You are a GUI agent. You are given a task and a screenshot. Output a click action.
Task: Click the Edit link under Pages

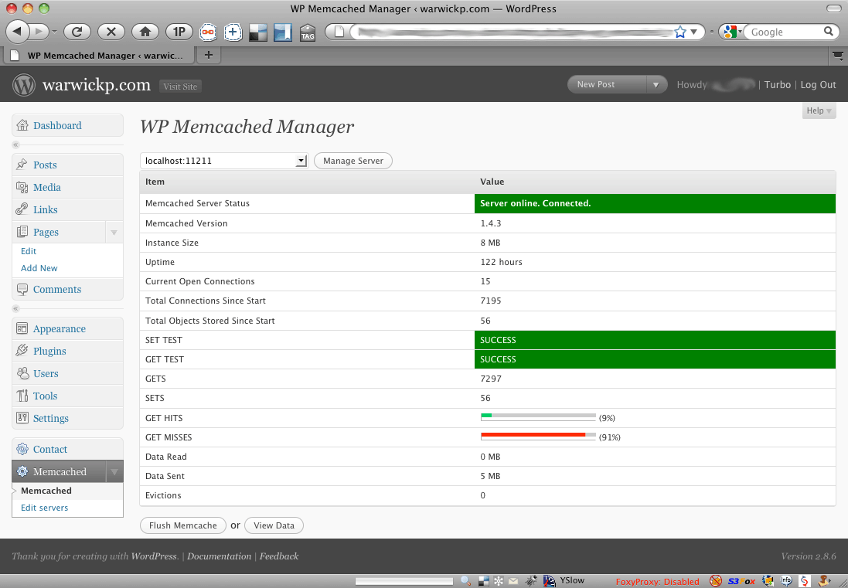[29, 251]
